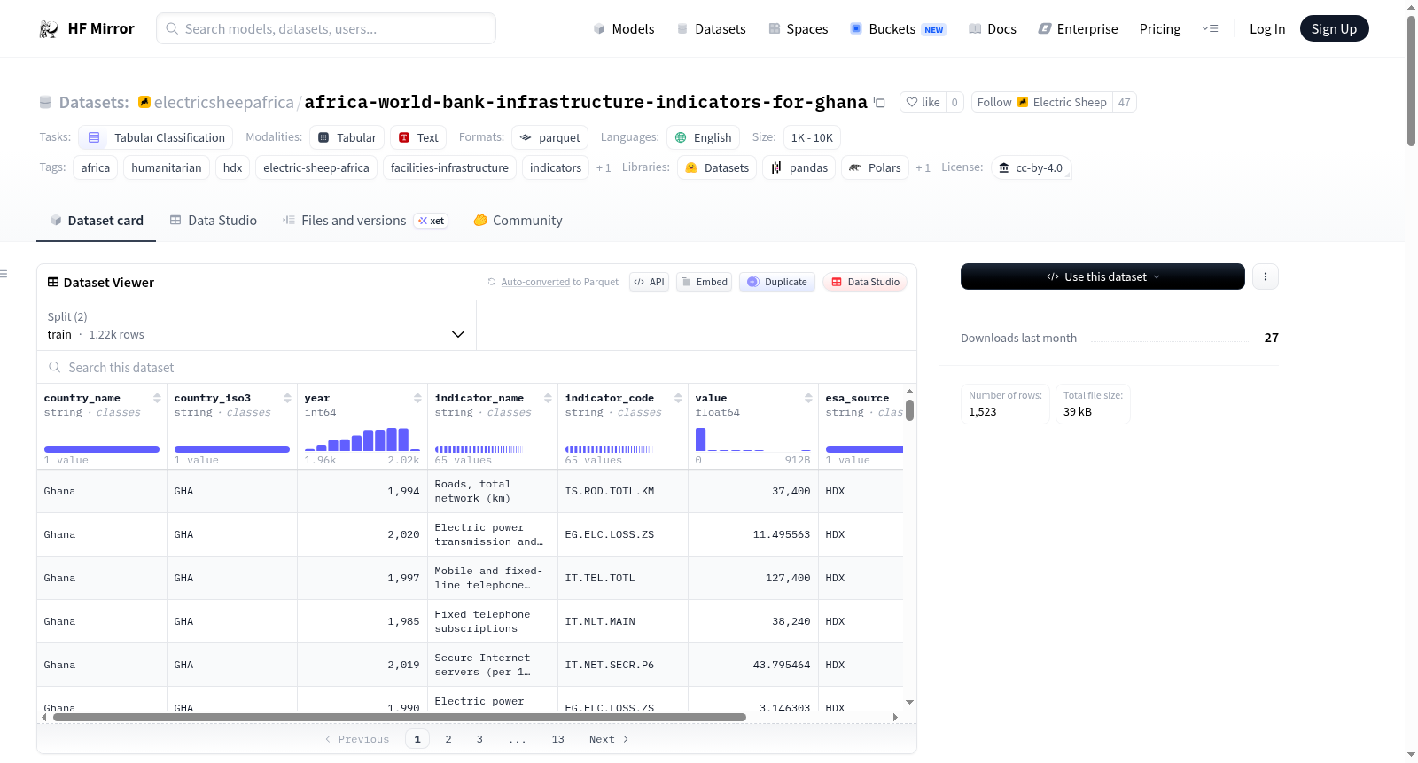This screenshot has width=1418, height=763.
Task: Focus the Search this dataset field
Action: click(477, 368)
